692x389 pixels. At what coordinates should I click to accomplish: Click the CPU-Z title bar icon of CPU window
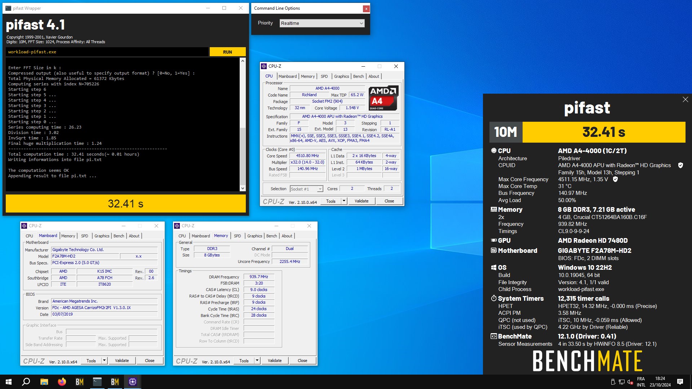[x=264, y=66]
